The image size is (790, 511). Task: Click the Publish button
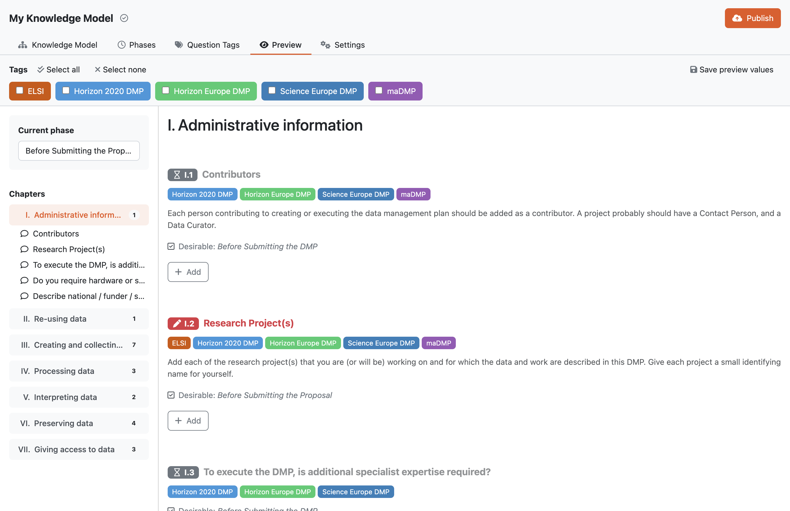tap(752, 18)
